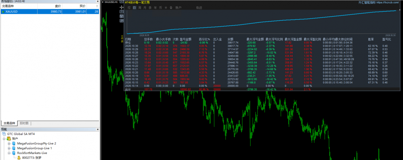Click the ! spread column header
Screen dimensions: 403x160
[93, 6]
